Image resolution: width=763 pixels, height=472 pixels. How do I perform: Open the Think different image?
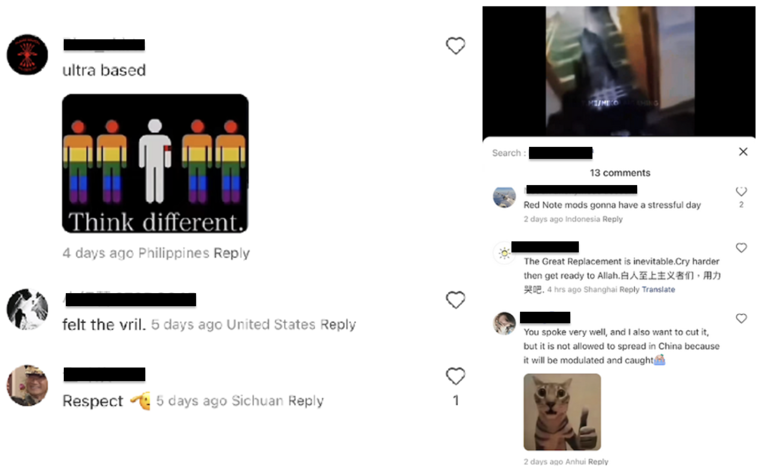pos(155,163)
